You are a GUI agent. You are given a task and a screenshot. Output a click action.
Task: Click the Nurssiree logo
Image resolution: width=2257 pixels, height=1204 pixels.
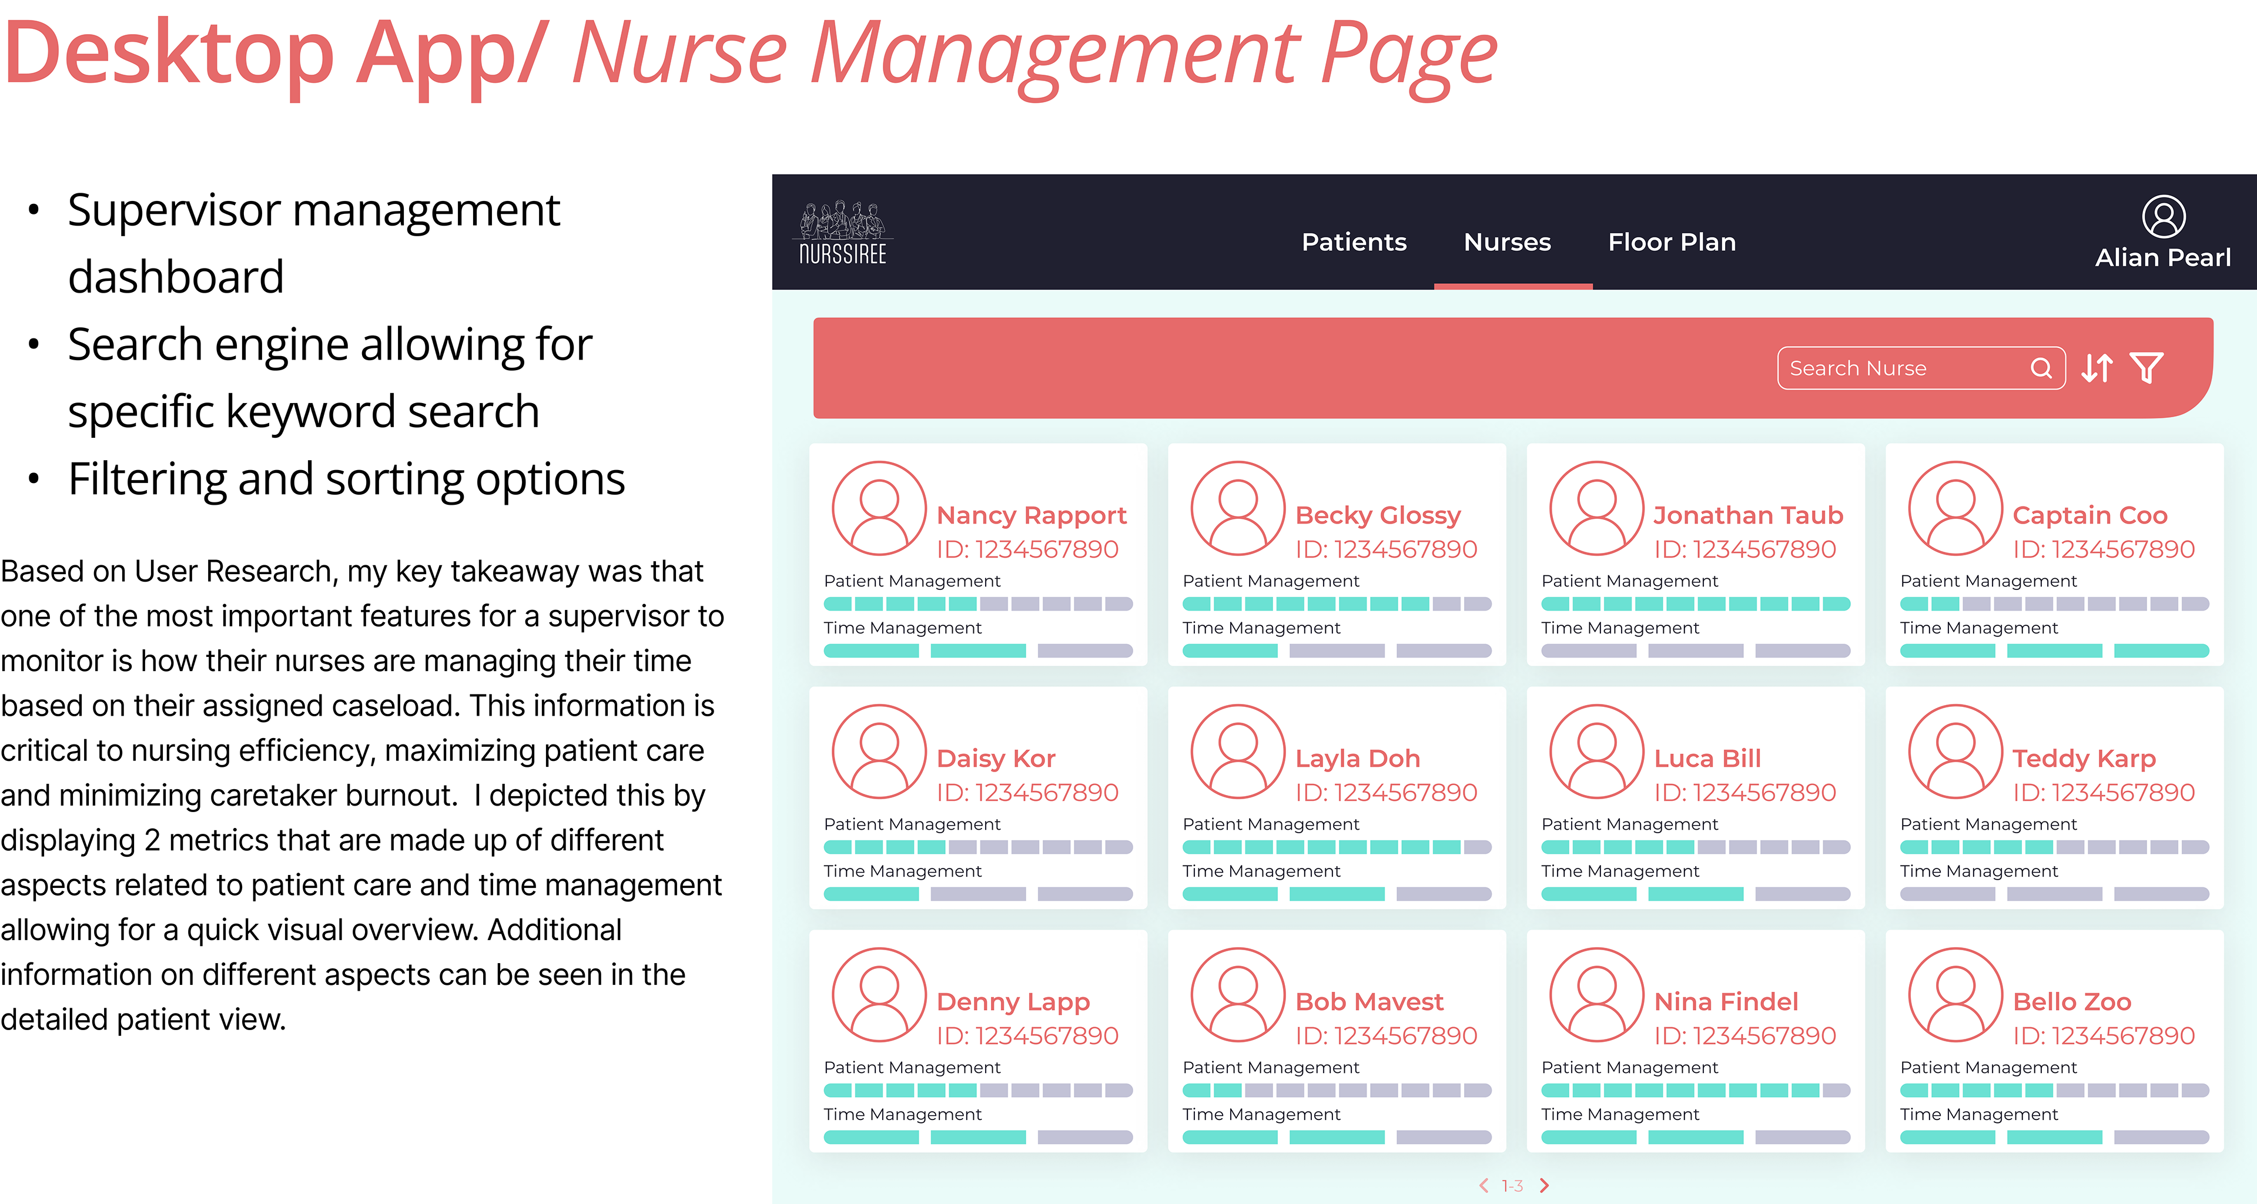click(843, 233)
